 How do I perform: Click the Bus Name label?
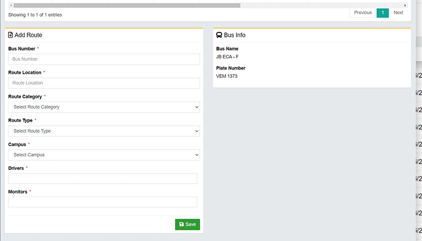pos(227,48)
